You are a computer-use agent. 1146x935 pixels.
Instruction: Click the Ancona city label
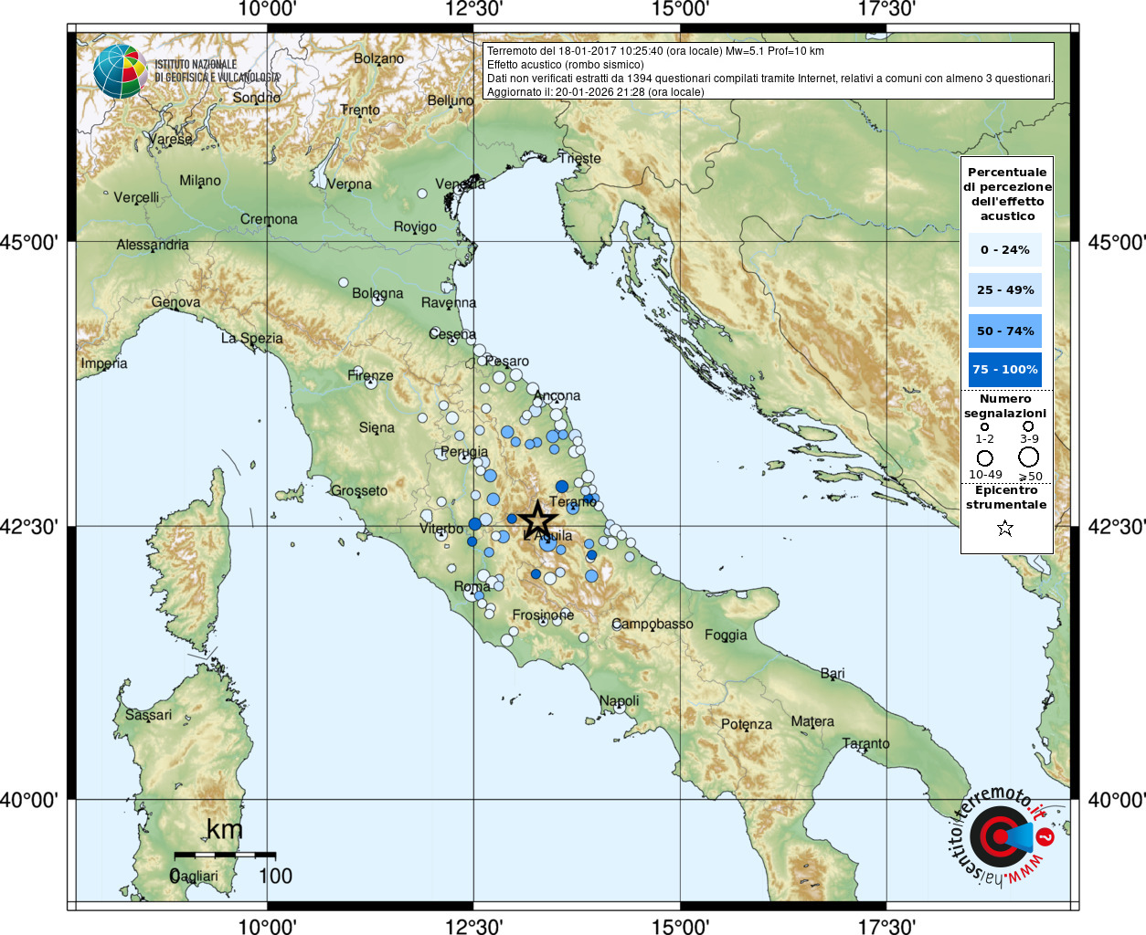pos(557,395)
